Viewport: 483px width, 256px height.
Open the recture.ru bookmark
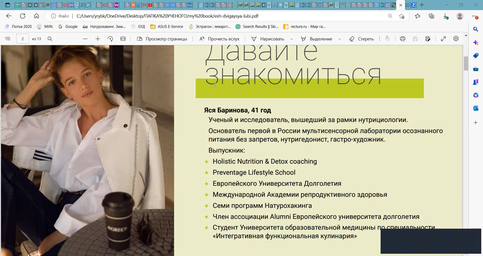pos(304,27)
